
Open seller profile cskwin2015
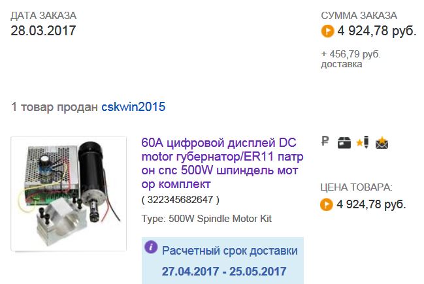pos(133,106)
